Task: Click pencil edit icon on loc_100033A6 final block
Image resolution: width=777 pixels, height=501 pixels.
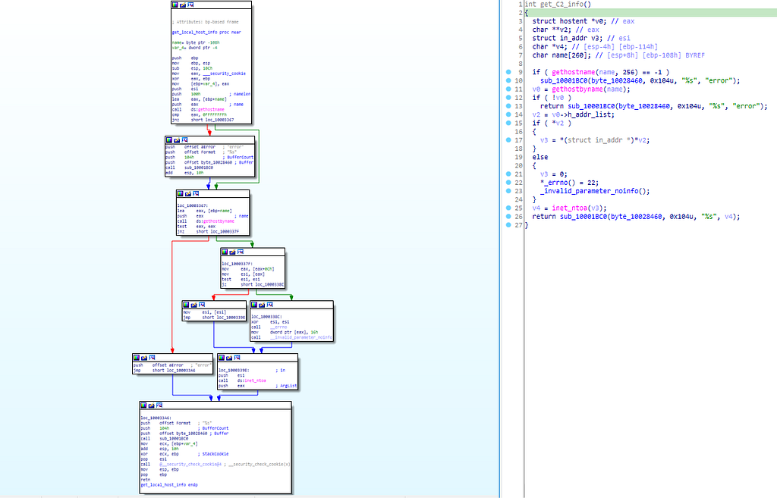Action: click(152, 405)
